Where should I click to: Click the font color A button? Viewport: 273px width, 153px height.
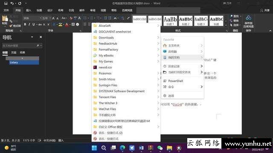pos(67,25)
